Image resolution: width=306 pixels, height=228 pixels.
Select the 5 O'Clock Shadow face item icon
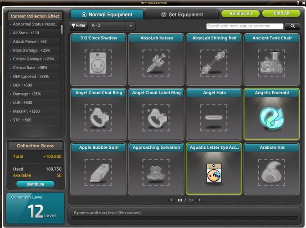(98, 63)
